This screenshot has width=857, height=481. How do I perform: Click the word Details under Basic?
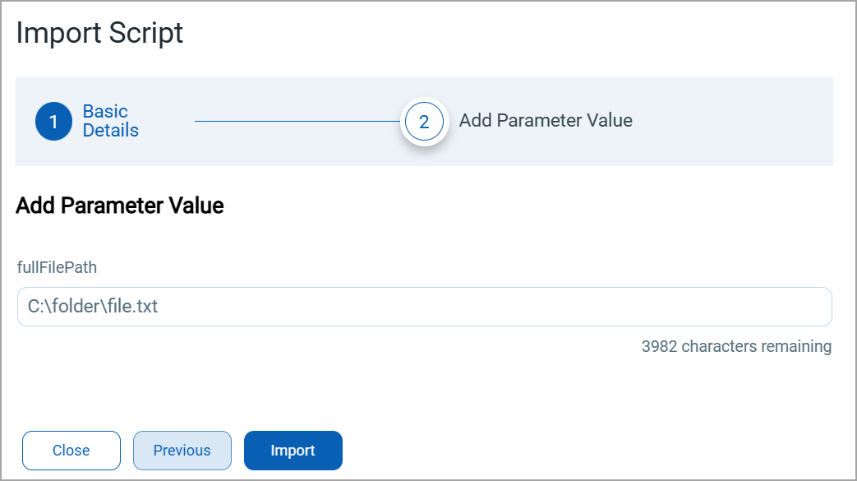coord(111,131)
